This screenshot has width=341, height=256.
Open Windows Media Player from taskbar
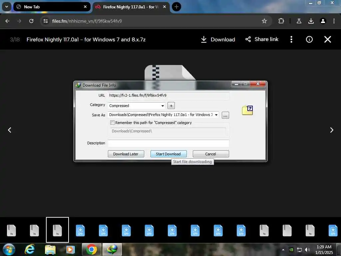[x=71, y=249]
